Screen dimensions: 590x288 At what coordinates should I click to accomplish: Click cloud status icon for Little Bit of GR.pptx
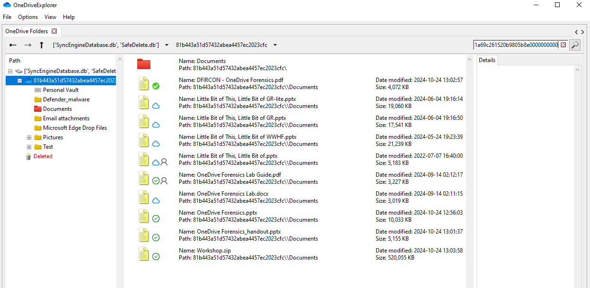[156, 125]
